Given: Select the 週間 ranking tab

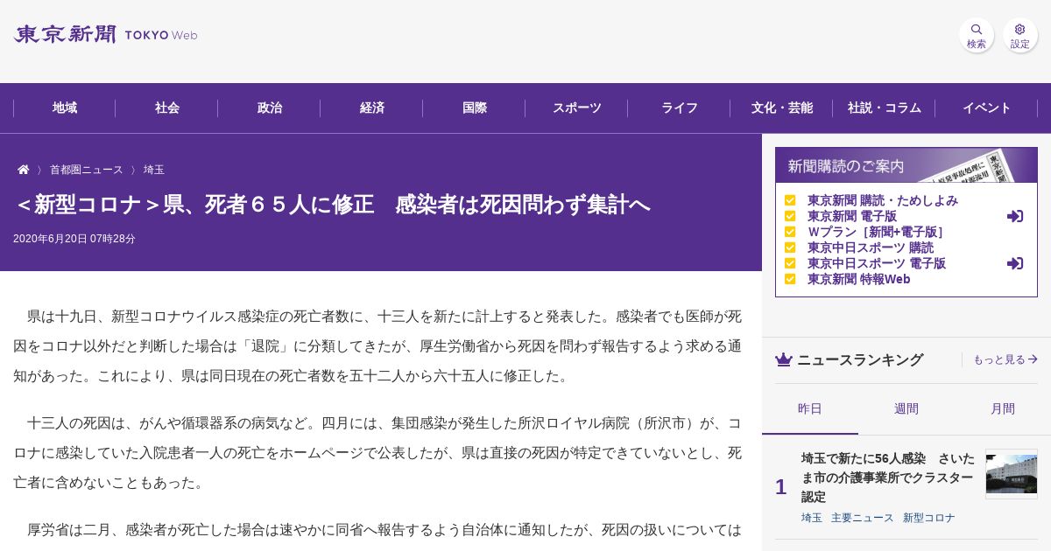Looking at the screenshot, I should tap(906, 408).
